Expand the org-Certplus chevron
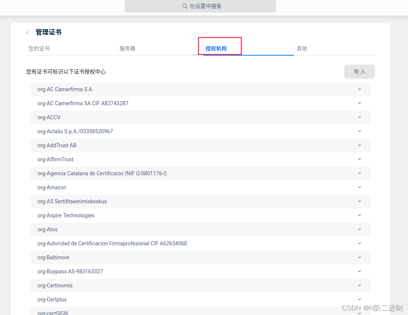Image resolution: width=408 pixels, height=315 pixels. point(360,299)
